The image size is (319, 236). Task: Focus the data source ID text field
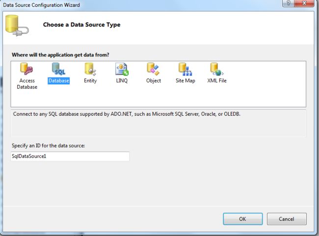70,156
